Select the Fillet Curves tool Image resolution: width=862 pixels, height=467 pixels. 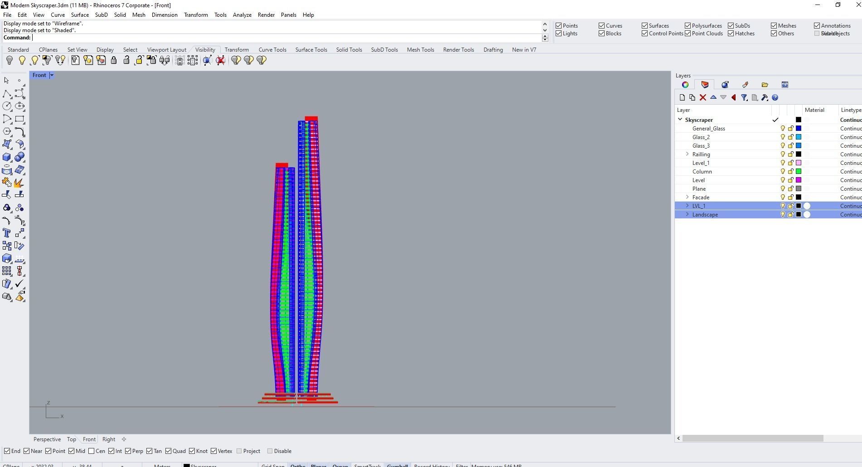19,131
